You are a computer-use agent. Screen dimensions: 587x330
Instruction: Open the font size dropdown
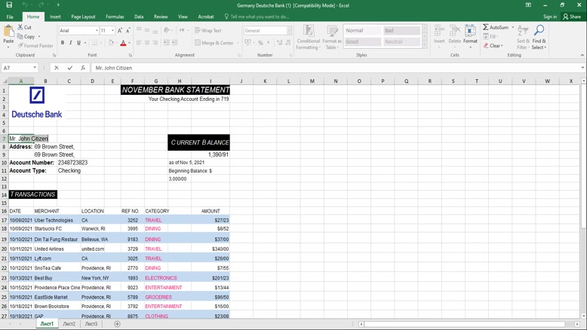[112, 30]
